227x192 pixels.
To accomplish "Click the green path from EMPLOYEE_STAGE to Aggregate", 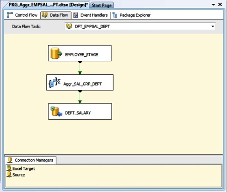I will point(80,68).
